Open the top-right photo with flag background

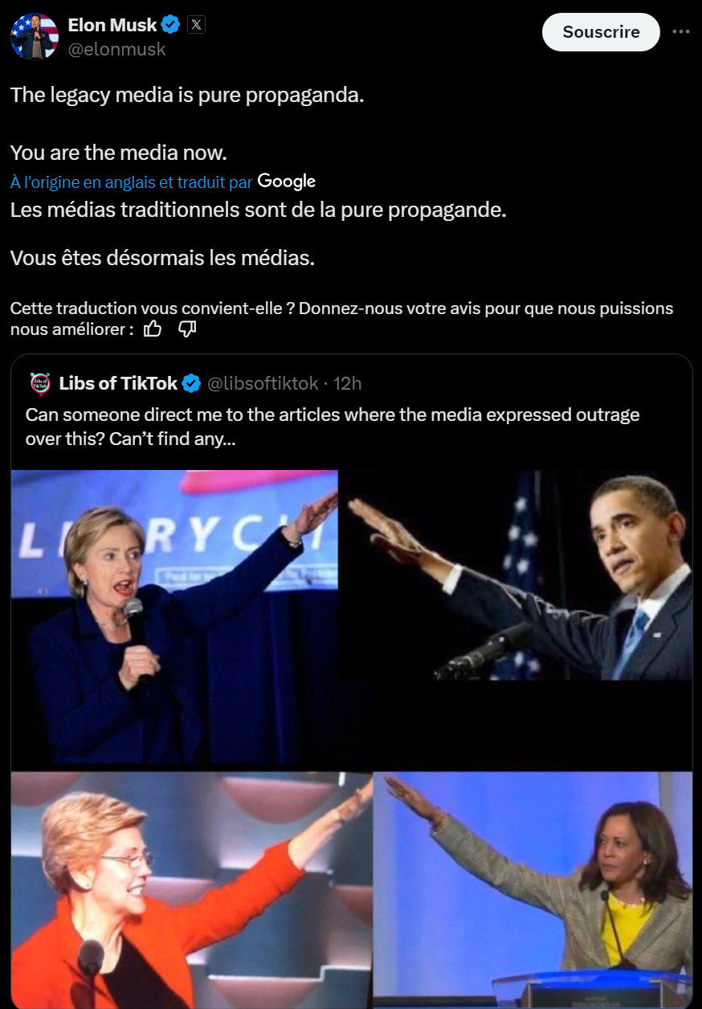coord(516,575)
